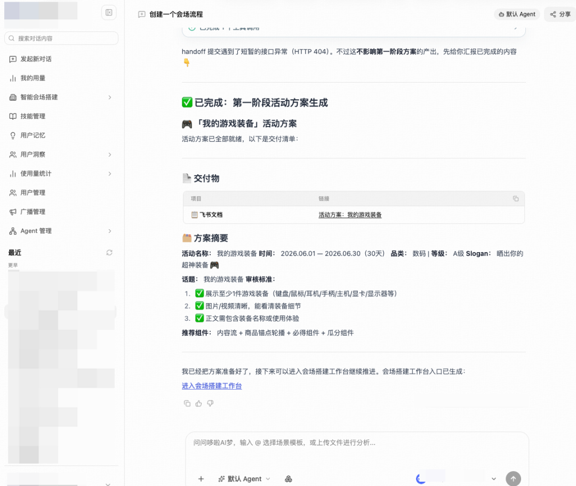
Task: Open the model selector dropdown arrow
Action: point(494,479)
